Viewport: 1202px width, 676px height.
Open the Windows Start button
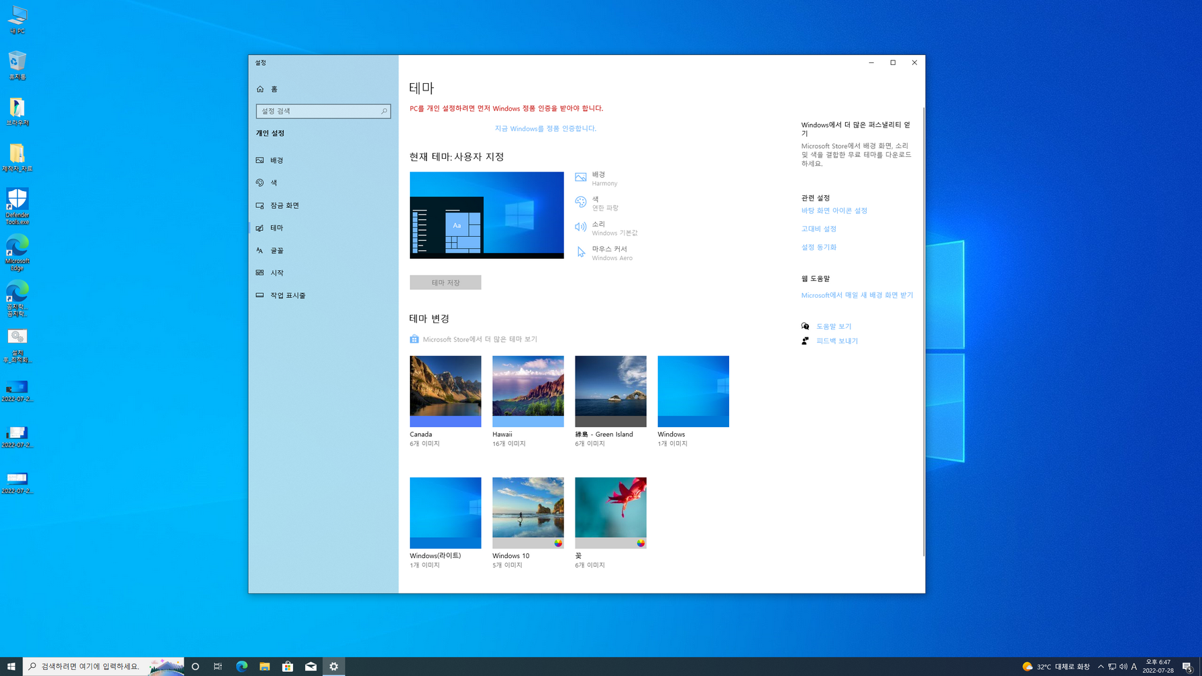(11, 667)
